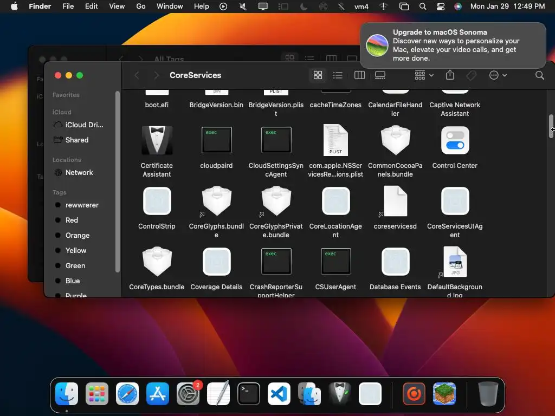Select the CoreGlyphsPrivate.bundle alias
The width and height of the screenshot is (555, 416).
[x=276, y=201]
